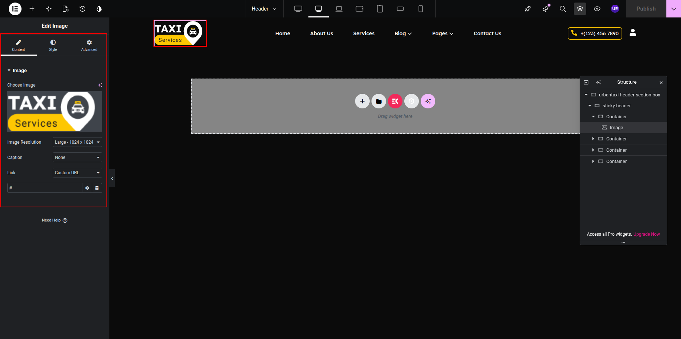Open Publish options dropdown arrow
The height and width of the screenshot is (339, 681).
(674, 9)
